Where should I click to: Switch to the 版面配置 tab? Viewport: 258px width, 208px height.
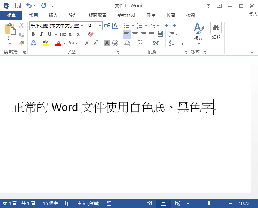[x=97, y=15]
